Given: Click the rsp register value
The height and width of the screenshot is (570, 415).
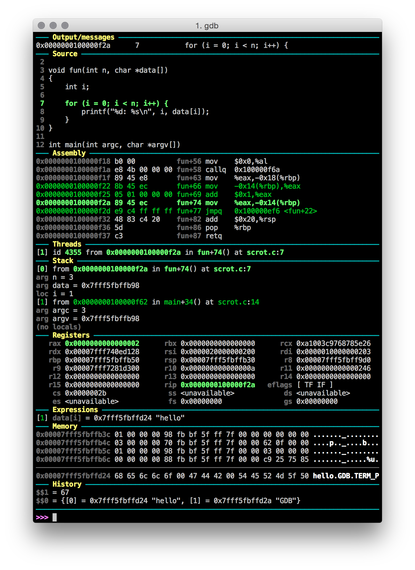Looking at the screenshot, I should [218, 360].
